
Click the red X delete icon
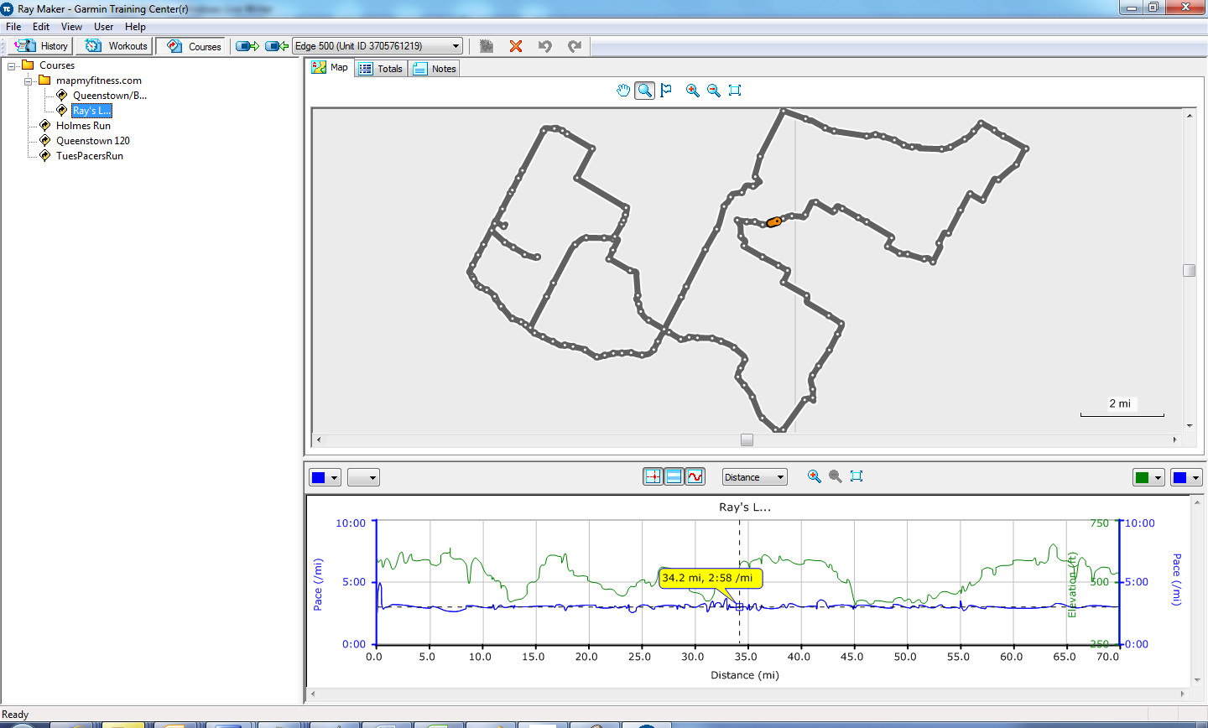516,46
